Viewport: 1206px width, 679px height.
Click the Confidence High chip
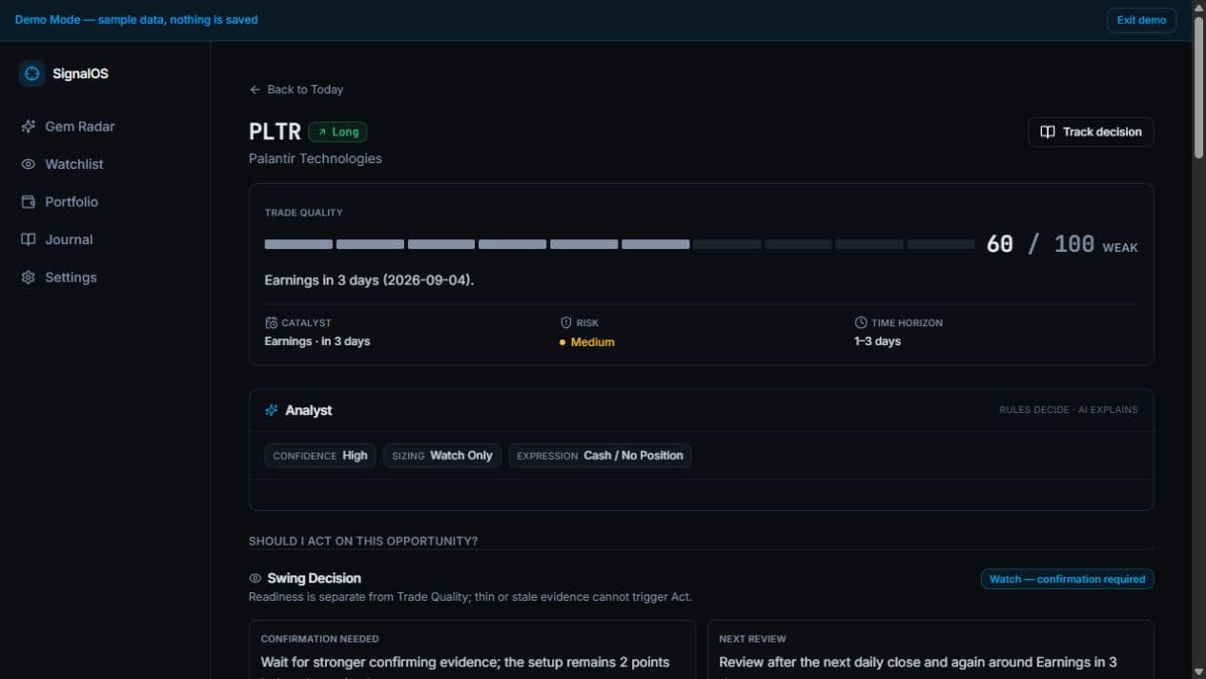320,456
